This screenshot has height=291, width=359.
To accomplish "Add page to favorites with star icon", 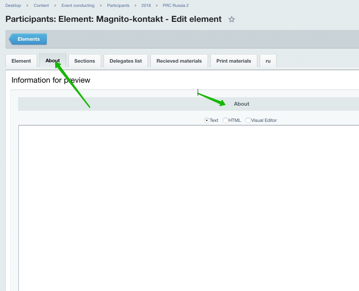I will pos(232,19).
